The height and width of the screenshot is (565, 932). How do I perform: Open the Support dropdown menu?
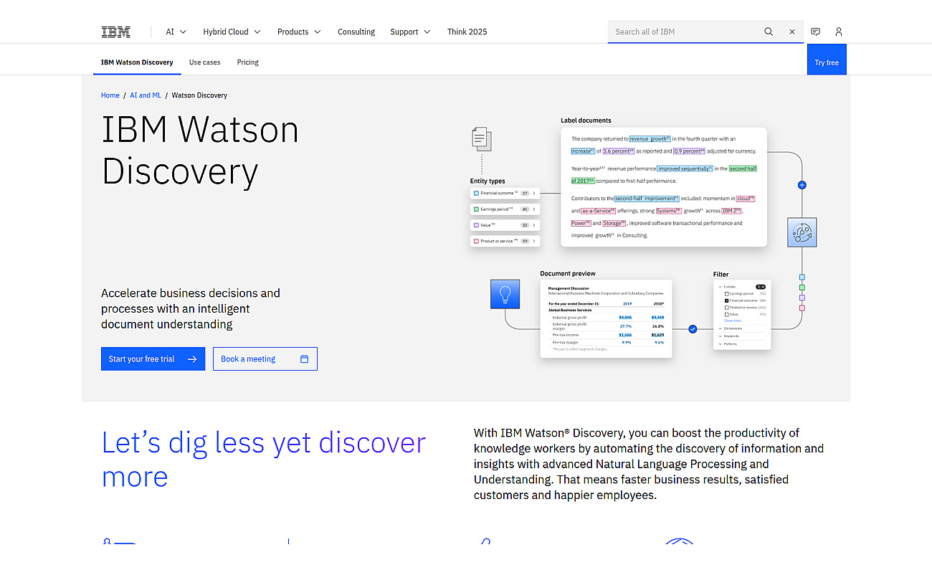coord(410,32)
